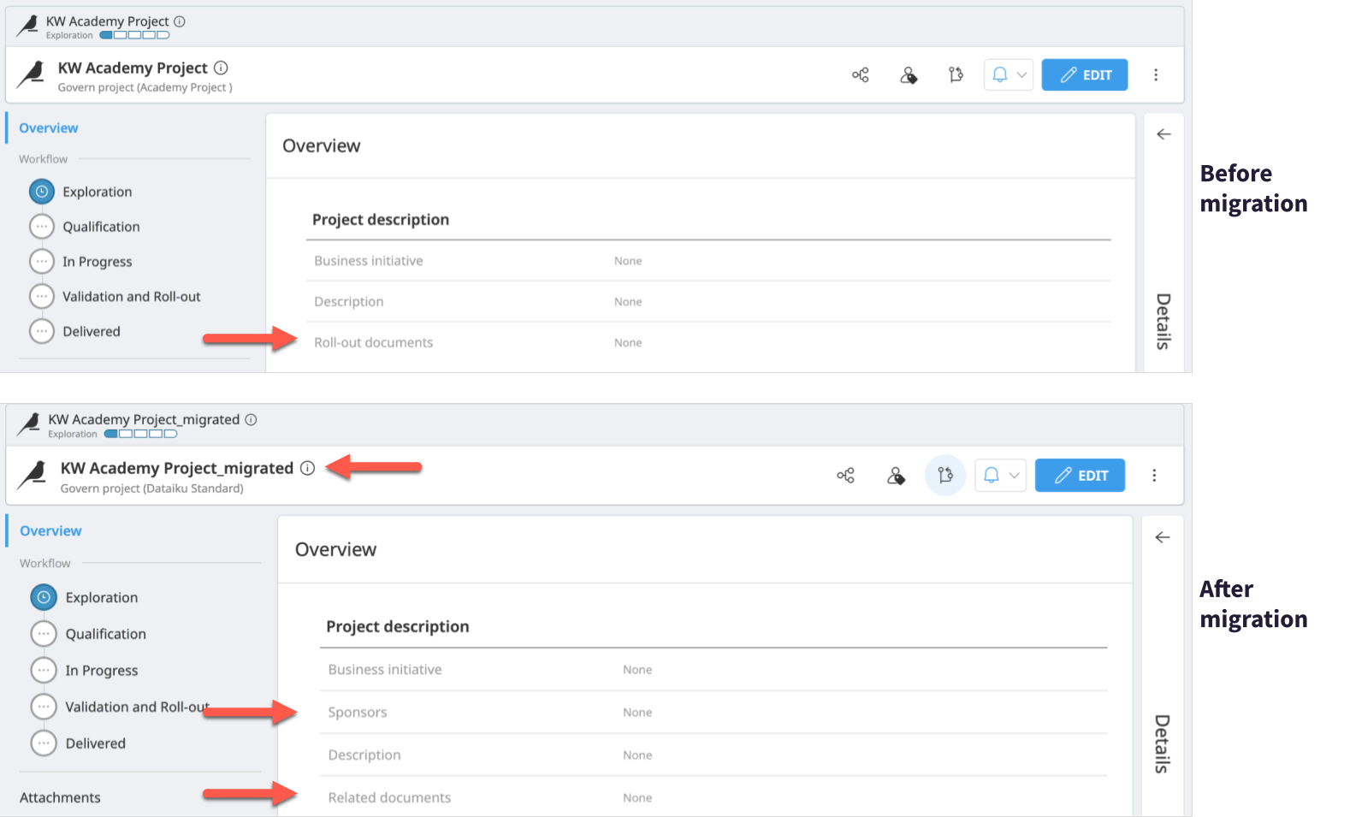The image size is (1350, 817).
Task: Click Business initiative row in before-migration overview
Action: [x=708, y=261]
